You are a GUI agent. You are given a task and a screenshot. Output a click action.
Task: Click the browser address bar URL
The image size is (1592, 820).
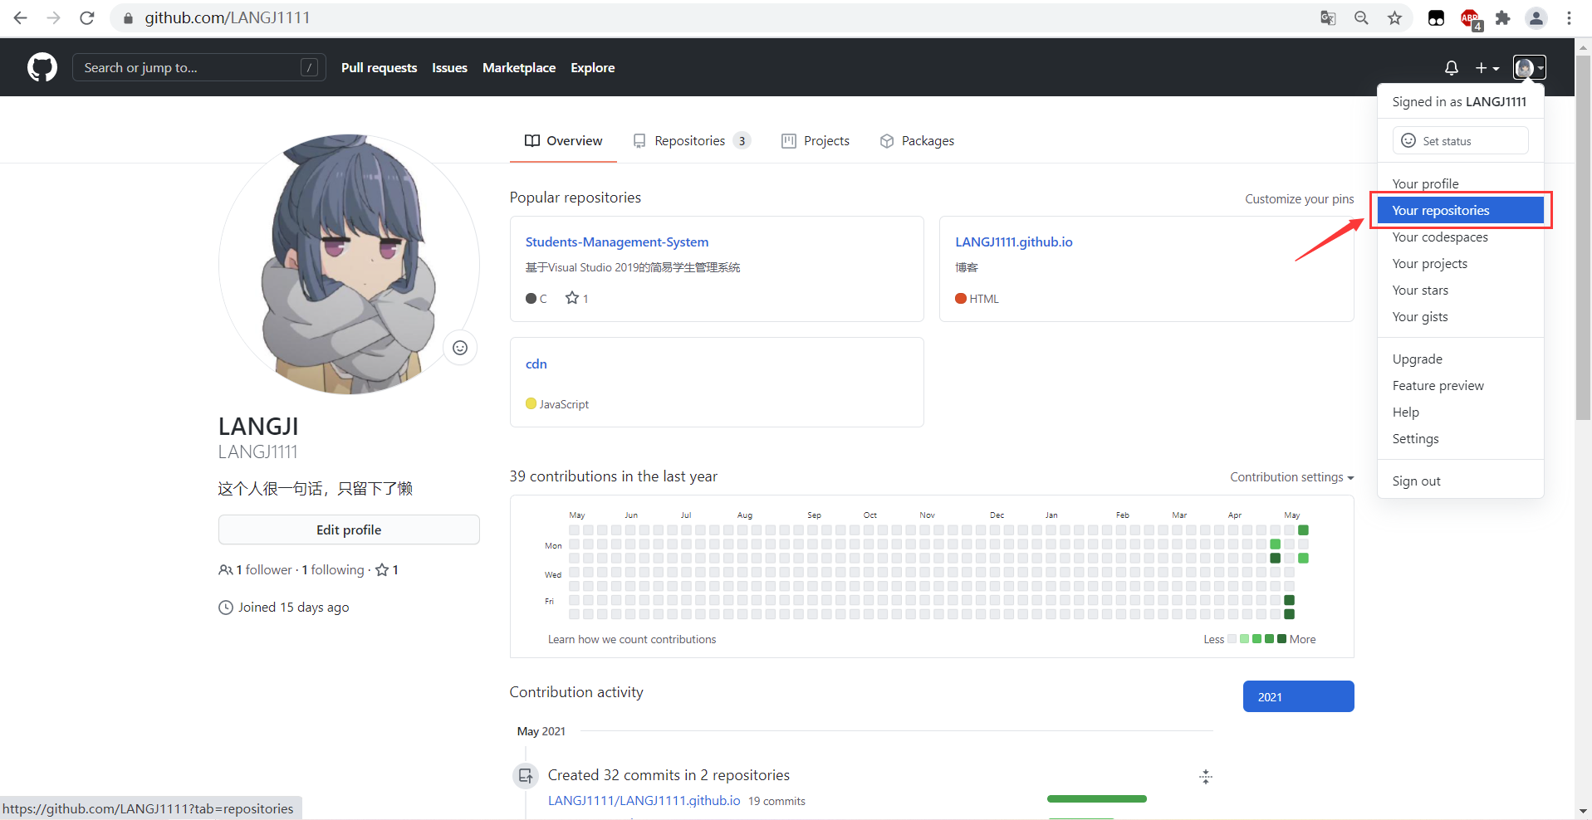click(227, 17)
